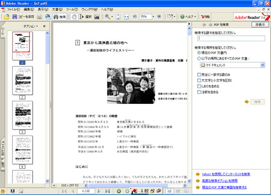Open the View menu
The height and width of the screenshot is (195, 271).
click(x=43, y=9)
